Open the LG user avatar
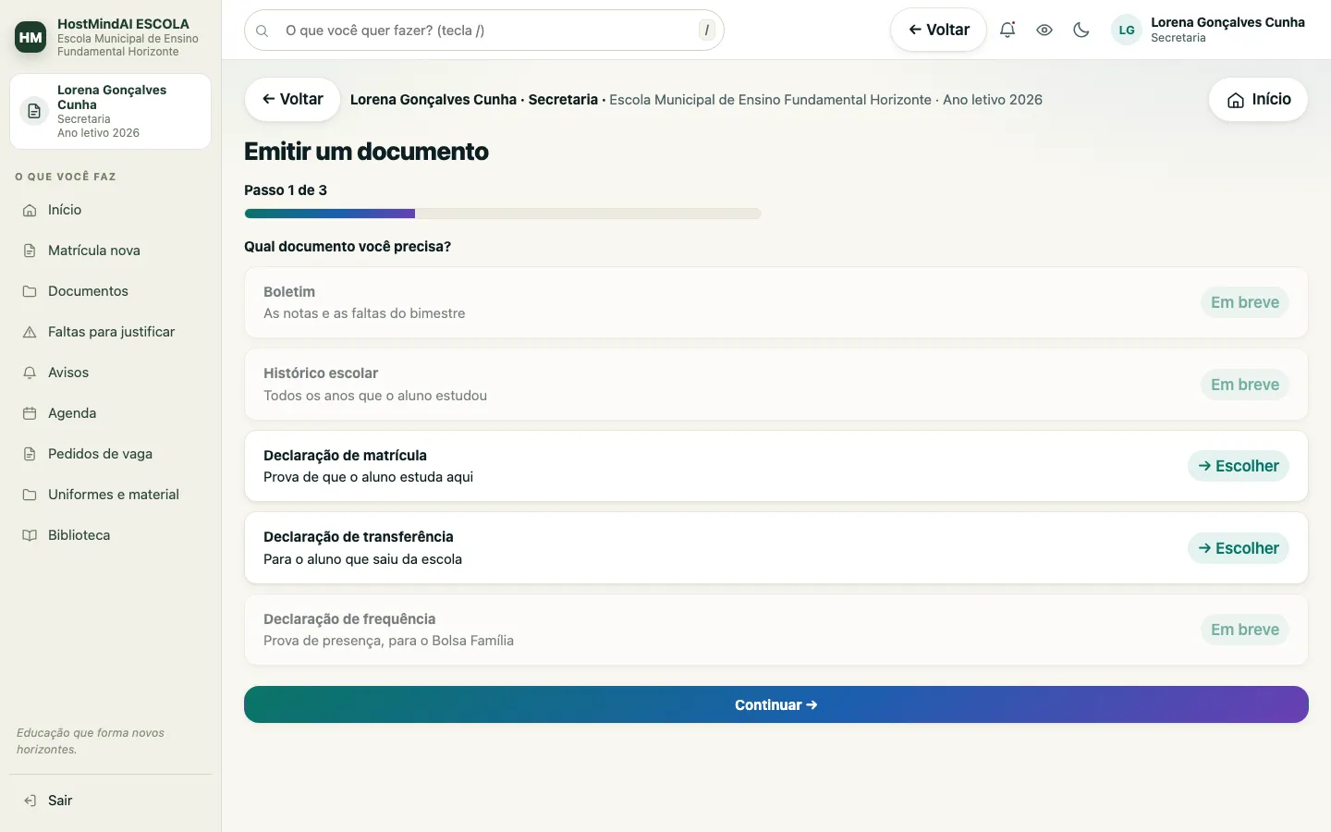 point(1127,30)
